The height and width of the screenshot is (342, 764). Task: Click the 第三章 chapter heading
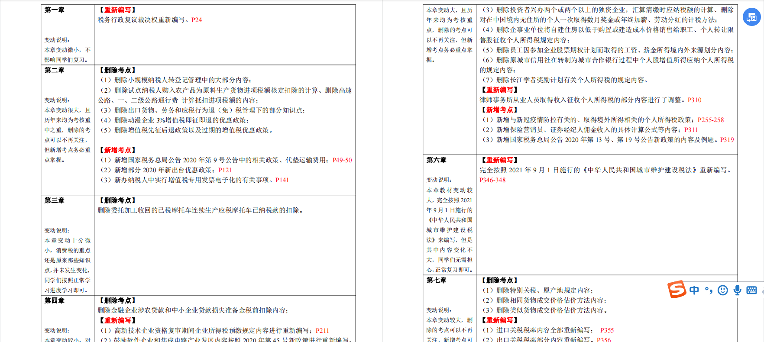55,200
